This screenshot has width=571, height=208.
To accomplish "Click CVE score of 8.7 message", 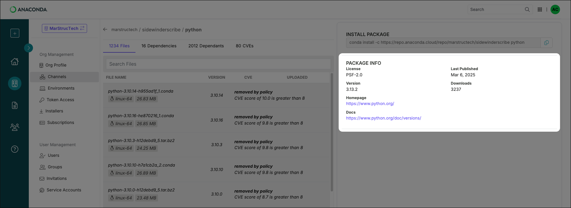I will (269, 197).
